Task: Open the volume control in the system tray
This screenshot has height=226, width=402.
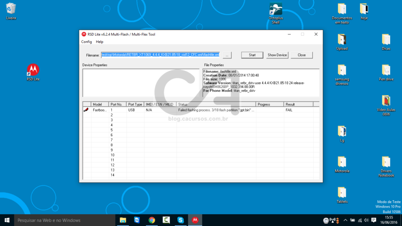Action: point(367,220)
